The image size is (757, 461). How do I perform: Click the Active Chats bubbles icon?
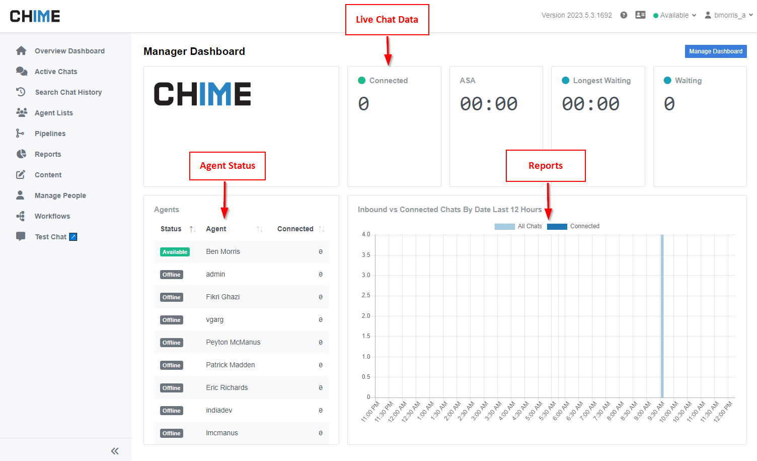(21, 72)
